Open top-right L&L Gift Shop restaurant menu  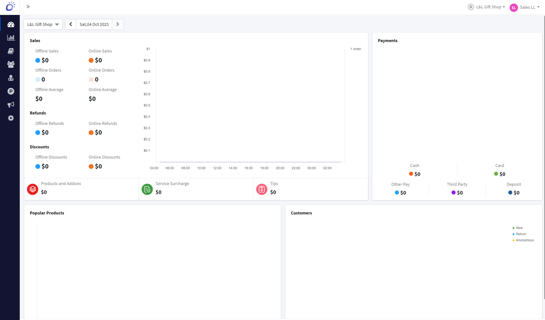487,7
